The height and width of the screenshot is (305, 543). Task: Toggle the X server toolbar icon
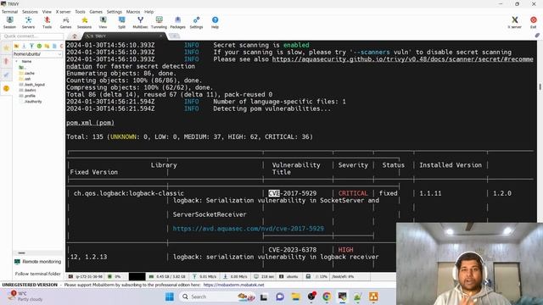(515, 23)
